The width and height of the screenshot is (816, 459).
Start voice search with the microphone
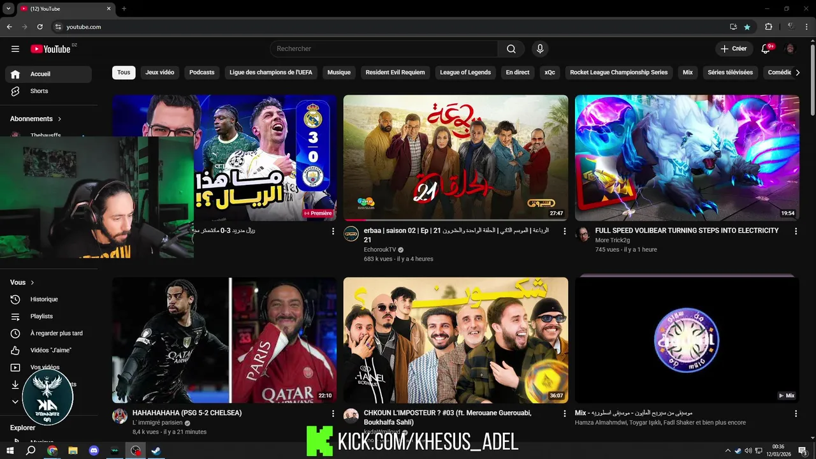point(540,49)
